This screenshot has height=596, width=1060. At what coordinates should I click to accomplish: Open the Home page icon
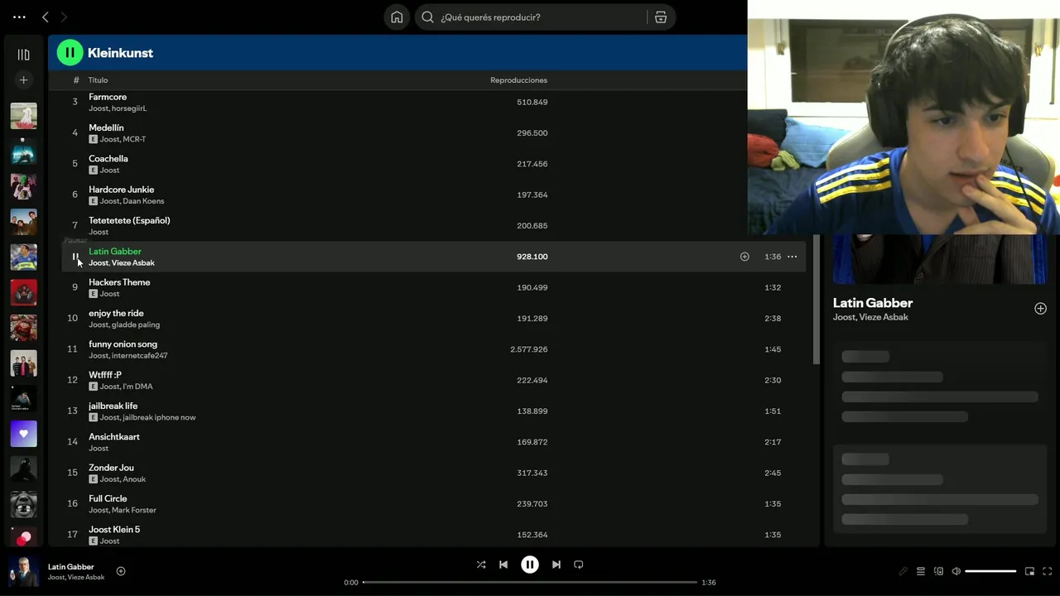coord(397,17)
